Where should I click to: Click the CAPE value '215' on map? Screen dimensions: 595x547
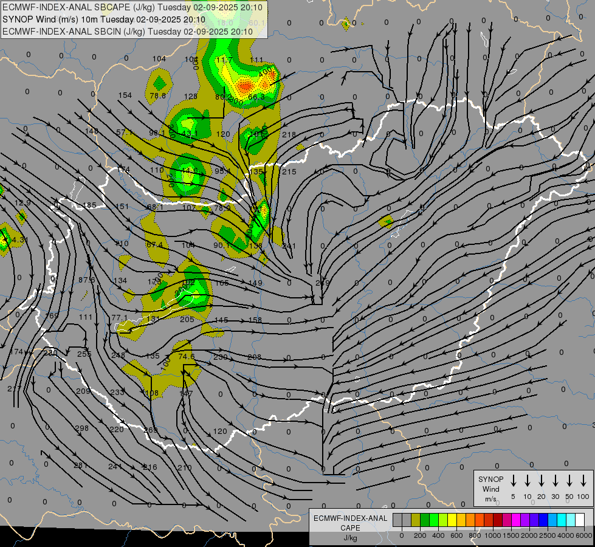289,171
